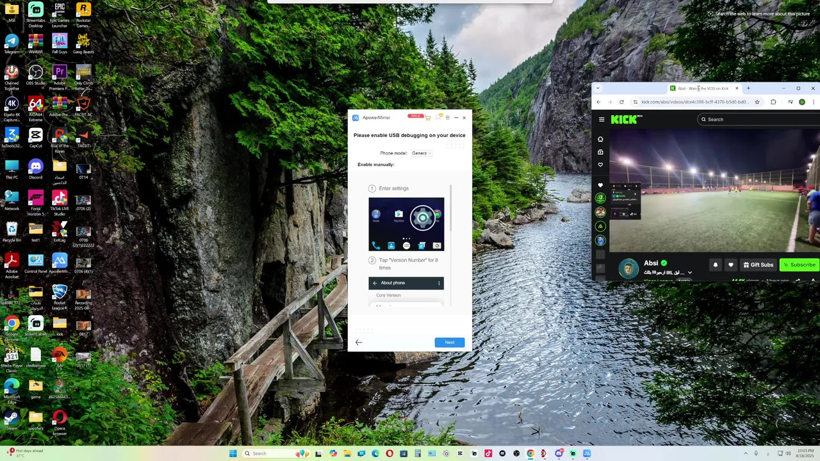Go to Kick Home sidebar icon
Screen dimensions: 820x461
tap(600, 139)
